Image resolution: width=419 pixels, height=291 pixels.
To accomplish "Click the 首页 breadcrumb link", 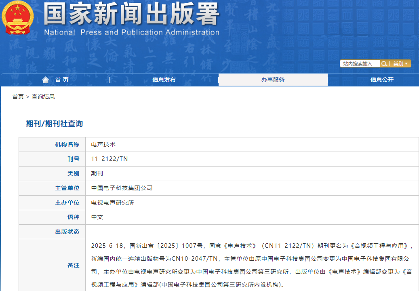I will coord(18,97).
